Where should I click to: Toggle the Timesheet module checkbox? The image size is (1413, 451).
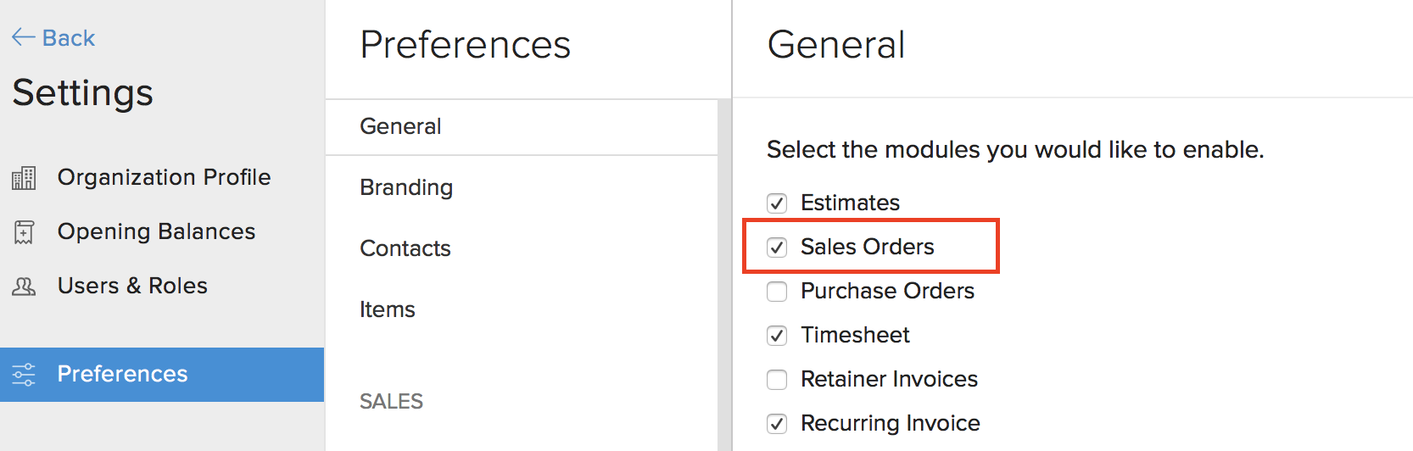(777, 336)
